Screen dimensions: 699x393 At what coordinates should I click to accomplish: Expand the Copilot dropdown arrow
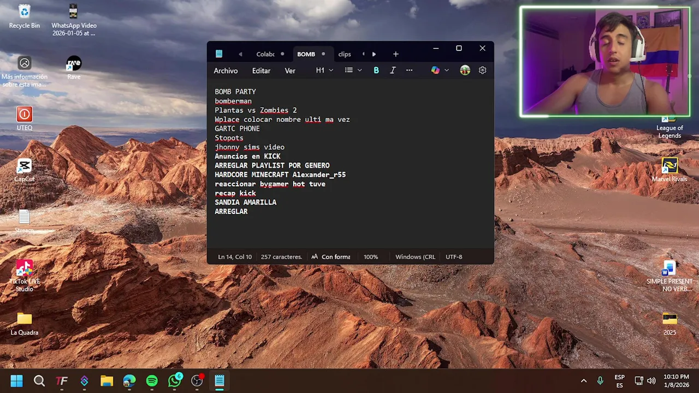[447, 70]
